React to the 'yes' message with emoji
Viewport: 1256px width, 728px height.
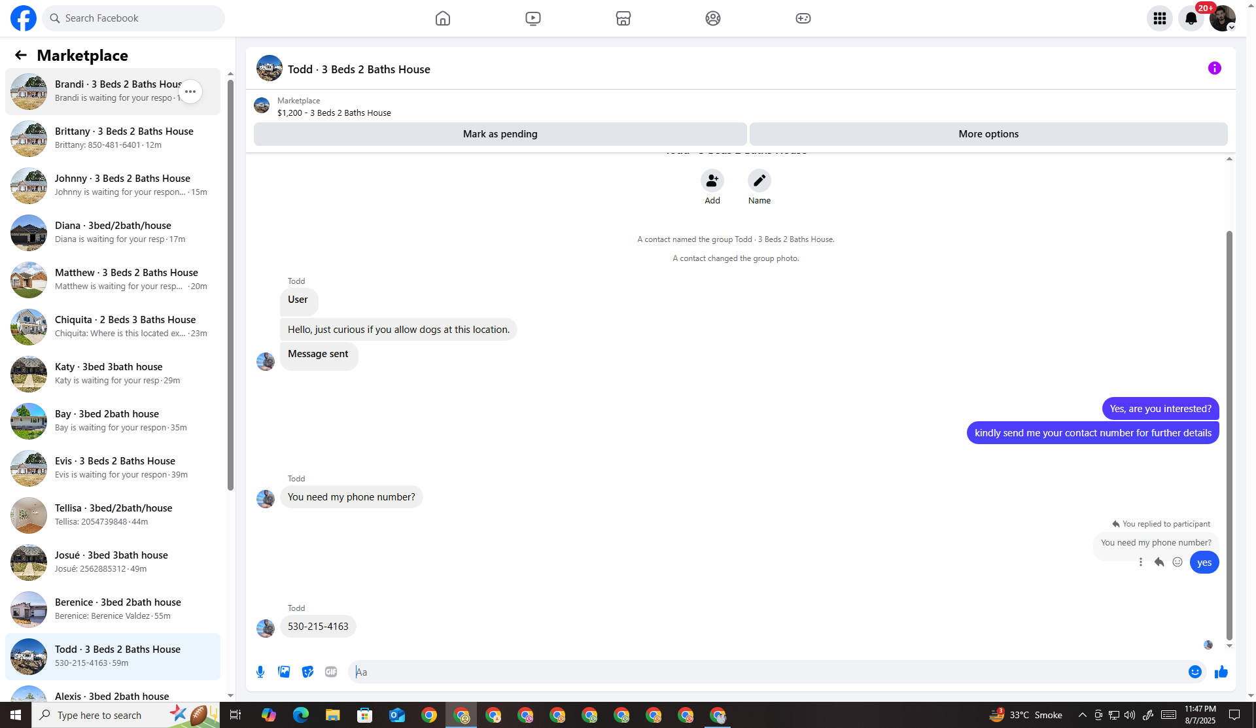click(1177, 562)
